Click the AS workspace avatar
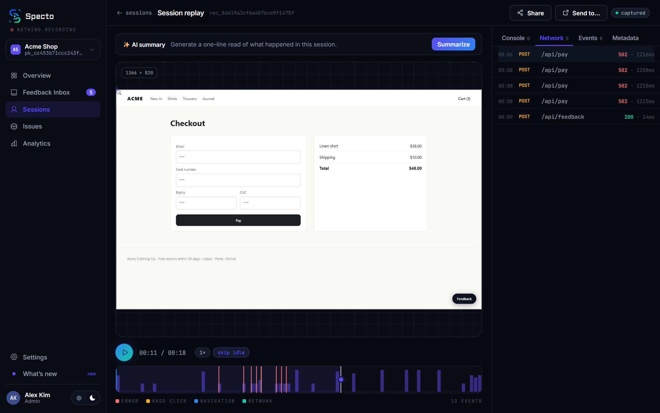Screen dimensions: 660x413 coord(16,50)
